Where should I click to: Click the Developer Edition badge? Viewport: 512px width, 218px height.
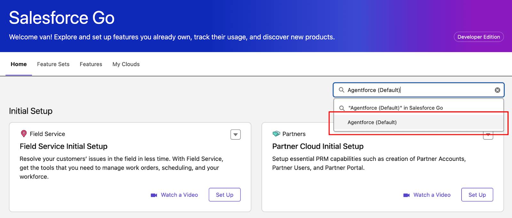[479, 37]
